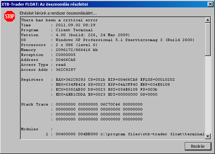215x154 pixels.
Task: Click register EDI=00000000
Action: [123, 95]
